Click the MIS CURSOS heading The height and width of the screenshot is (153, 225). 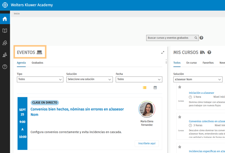click(x=186, y=52)
